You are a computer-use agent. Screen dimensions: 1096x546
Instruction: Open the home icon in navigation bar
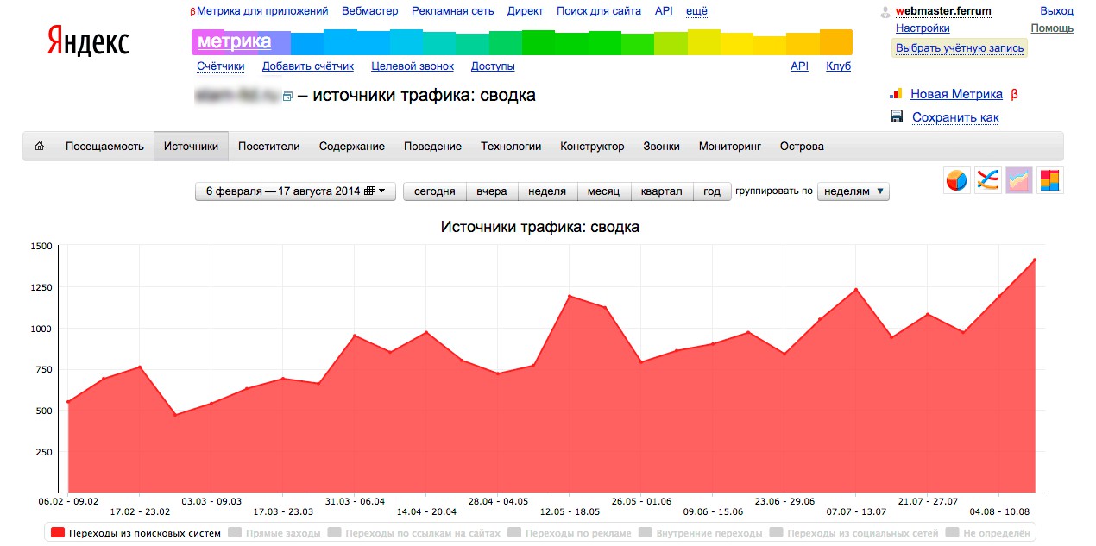(39, 146)
